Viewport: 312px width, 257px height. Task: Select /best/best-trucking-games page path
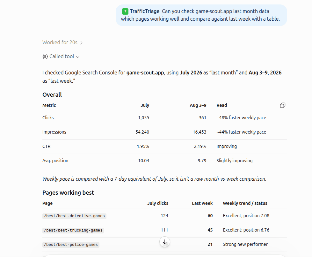pyautogui.click(x=73, y=230)
